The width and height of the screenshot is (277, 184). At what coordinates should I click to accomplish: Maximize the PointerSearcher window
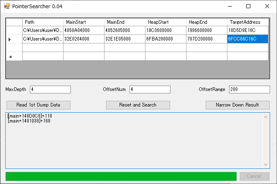tap(248, 7)
